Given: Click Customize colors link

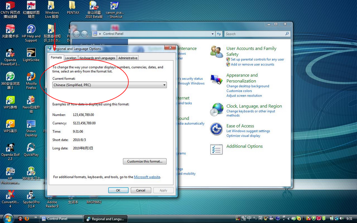Looking at the screenshot, I should coord(239,91).
